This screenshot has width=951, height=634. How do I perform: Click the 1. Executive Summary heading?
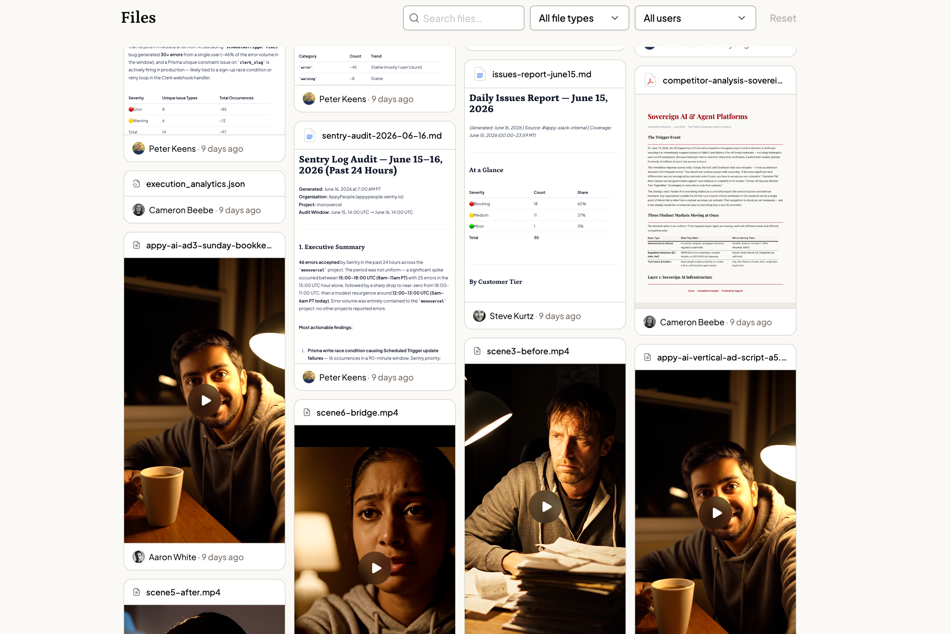(x=331, y=247)
